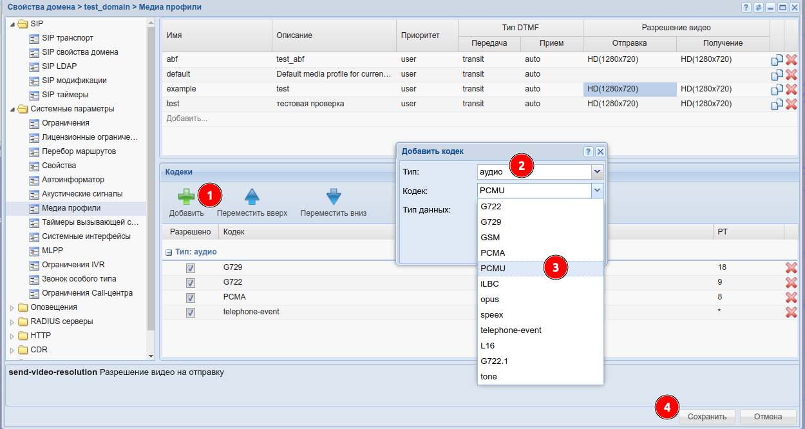Expand the RADIUS серверы tree folder

[x=12, y=321]
